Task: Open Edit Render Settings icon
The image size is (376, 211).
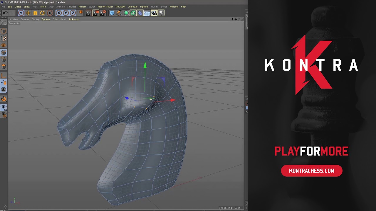Action: pos(103,13)
